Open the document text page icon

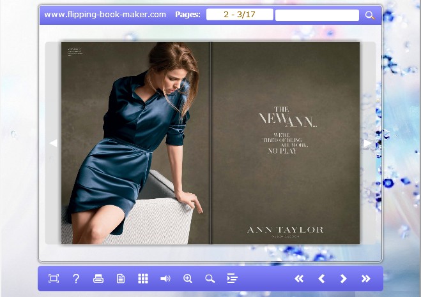tap(121, 279)
